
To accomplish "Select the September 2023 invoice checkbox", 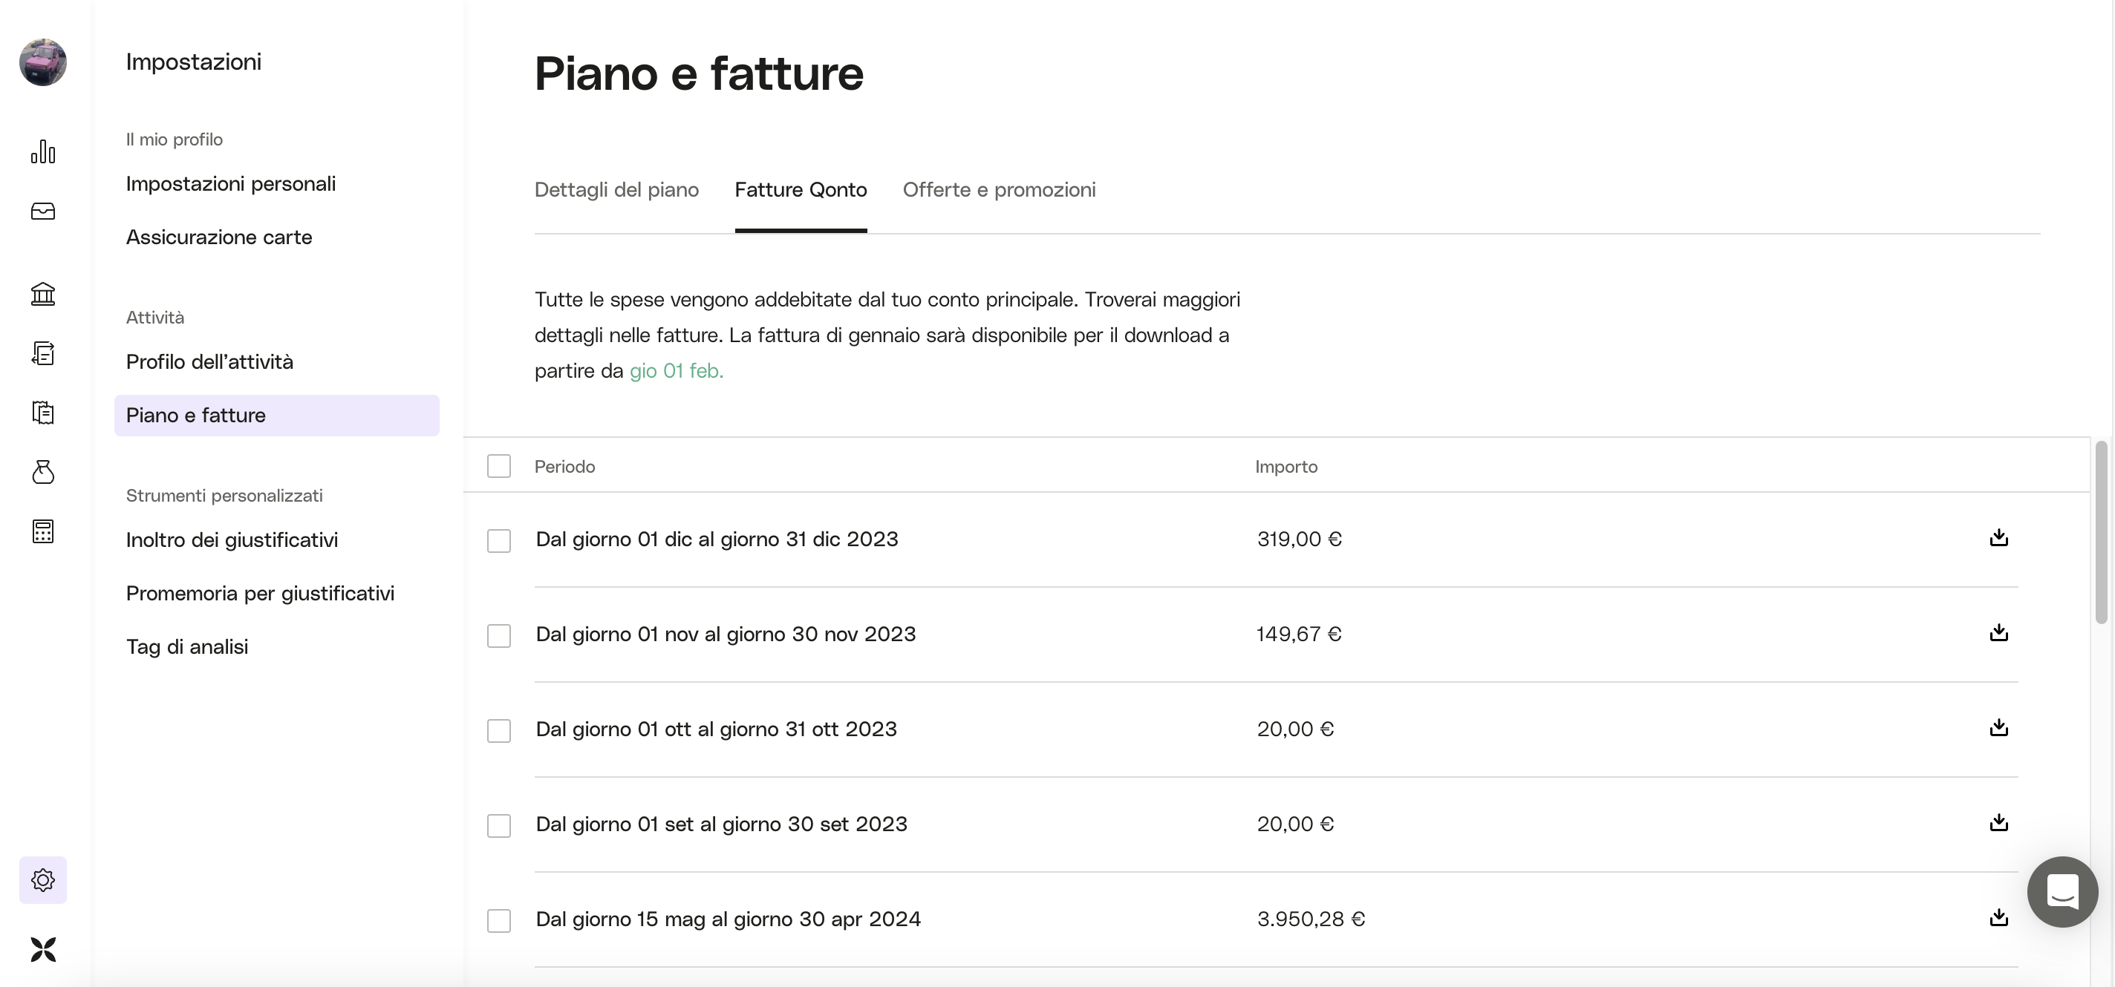I will (x=498, y=825).
